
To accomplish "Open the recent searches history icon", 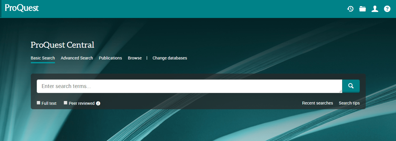I will click(x=350, y=9).
